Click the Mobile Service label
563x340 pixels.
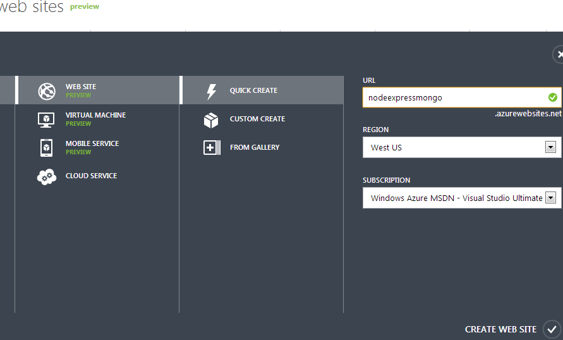(x=92, y=143)
